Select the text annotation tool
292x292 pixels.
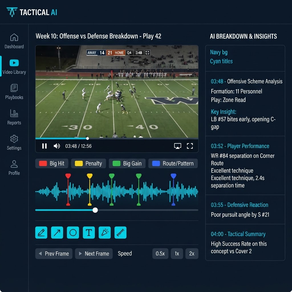click(89, 232)
